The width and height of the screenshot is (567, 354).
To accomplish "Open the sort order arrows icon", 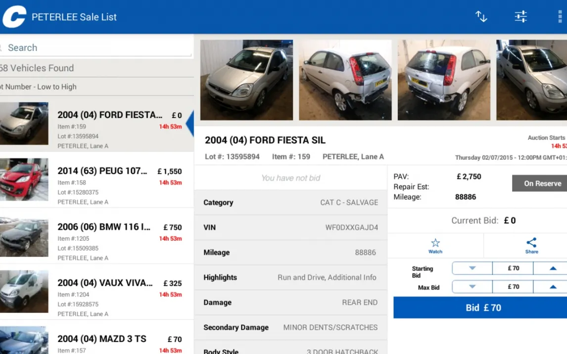I will 481,17.
